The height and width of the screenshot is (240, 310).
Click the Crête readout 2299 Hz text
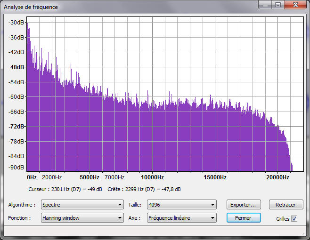coord(144,189)
